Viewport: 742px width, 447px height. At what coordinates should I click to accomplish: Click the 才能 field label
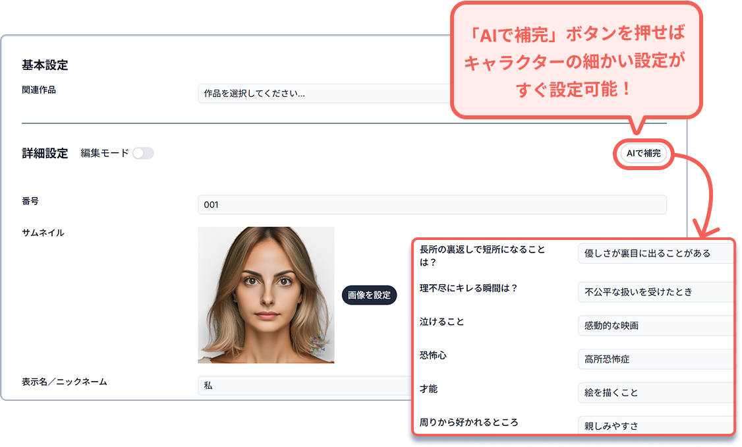[428, 389]
